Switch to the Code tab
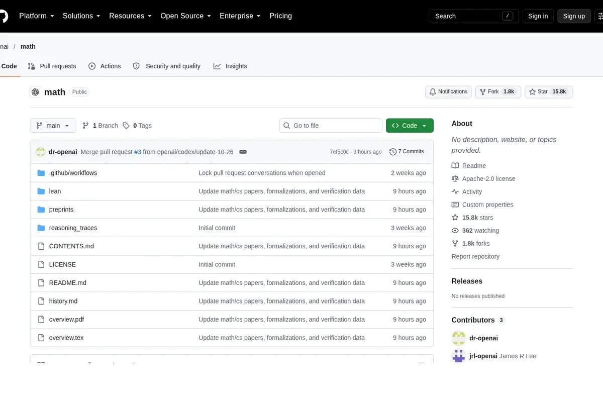 pyautogui.click(x=9, y=66)
